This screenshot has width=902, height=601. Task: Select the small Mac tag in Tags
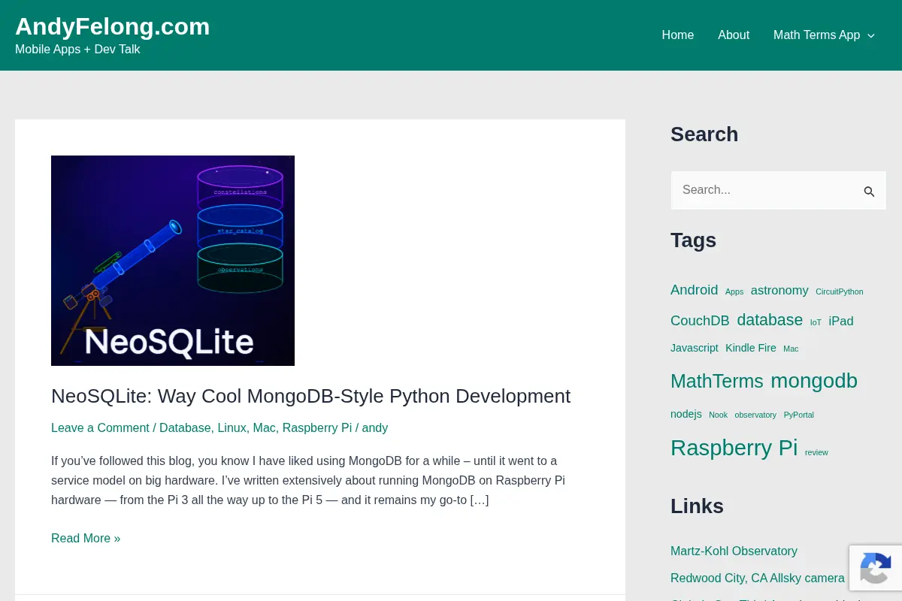791,349
